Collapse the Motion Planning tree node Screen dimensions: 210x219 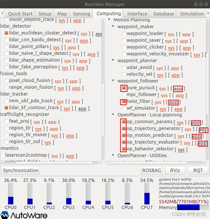(x=109, y=19)
